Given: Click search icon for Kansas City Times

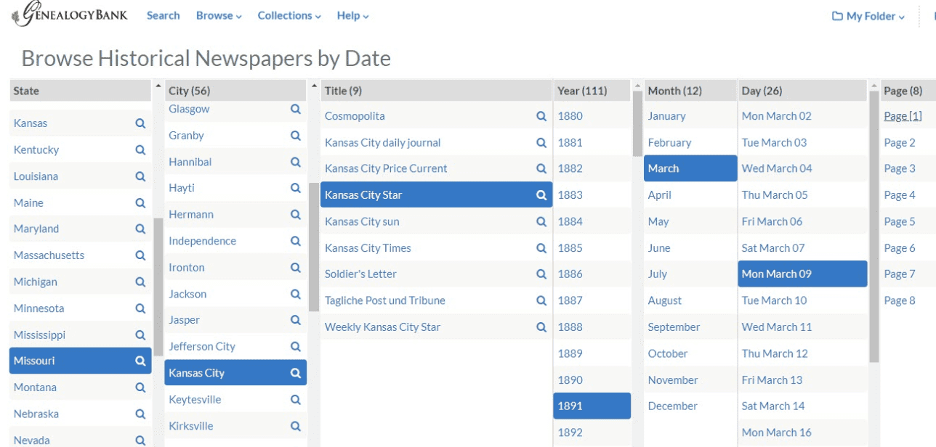Looking at the screenshot, I should pos(541,247).
